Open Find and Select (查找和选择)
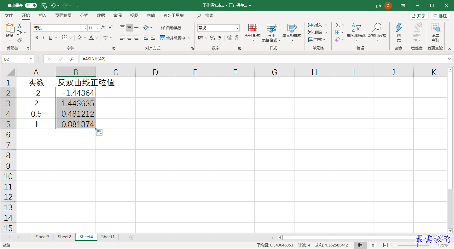 pyautogui.click(x=377, y=32)
